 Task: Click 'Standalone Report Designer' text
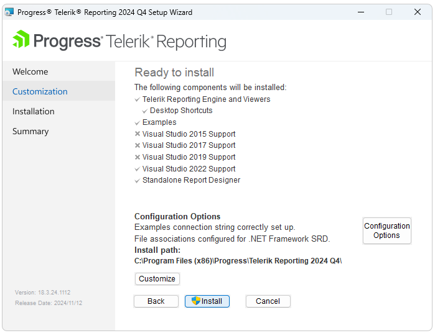tap(191, 180)
